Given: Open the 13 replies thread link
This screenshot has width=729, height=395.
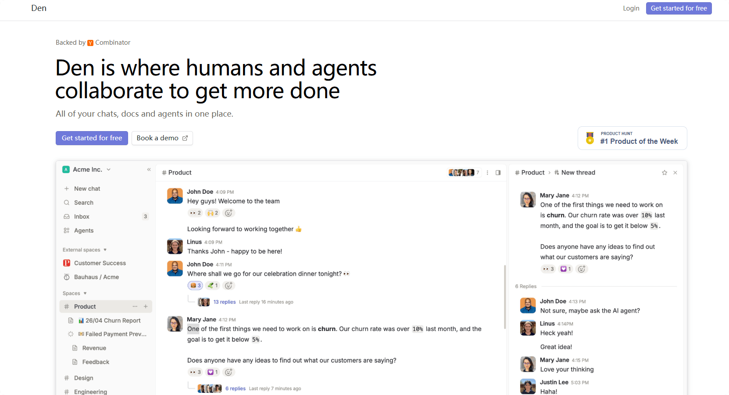Looking at the screenshot, I should point(224,302).
